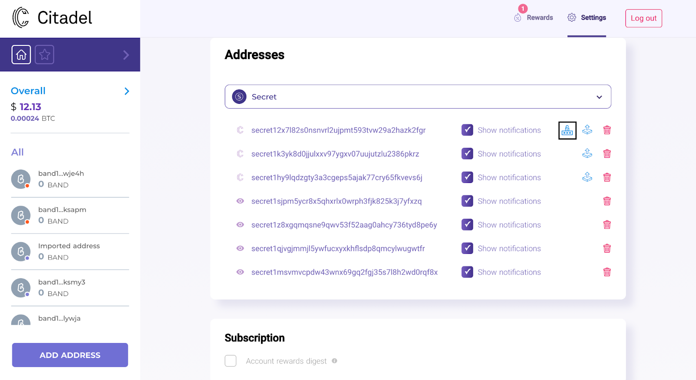Click Citadel wallet icon beside secret12x7l82s

coord(240,130)
